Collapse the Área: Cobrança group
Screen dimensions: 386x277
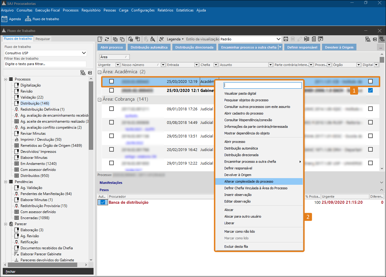pos(99,99)
